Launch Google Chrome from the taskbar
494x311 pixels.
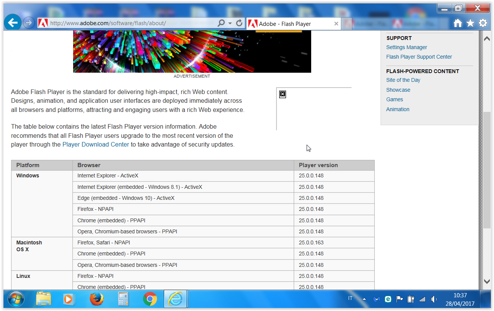pyautogui.click(x=150, y=299)
